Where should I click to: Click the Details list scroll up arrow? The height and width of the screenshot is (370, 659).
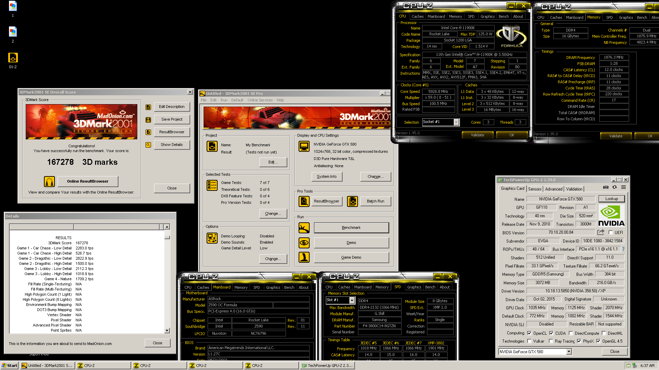[167, 227]
